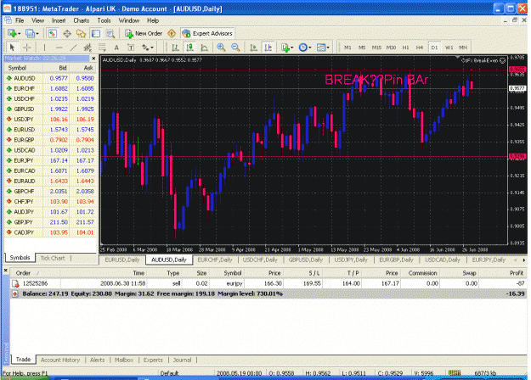Viewport: 531px width, 380px height.
Task: Switch chart to Line Chart mode
Action: (x=204, y=47)
